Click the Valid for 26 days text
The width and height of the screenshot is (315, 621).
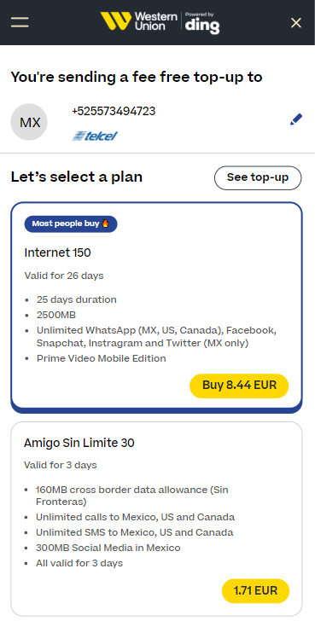pos(64,276)
